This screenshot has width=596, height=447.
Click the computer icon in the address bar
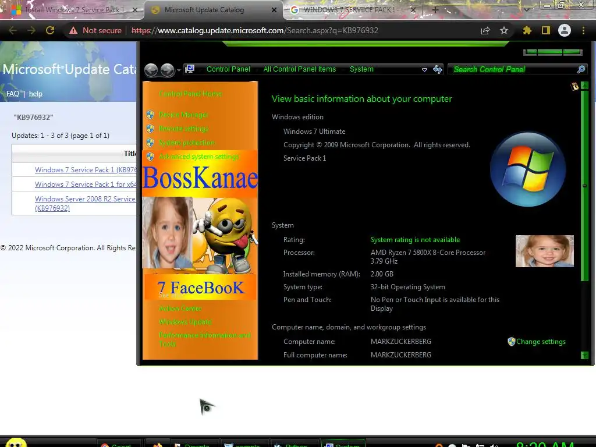tap(190, 69)
